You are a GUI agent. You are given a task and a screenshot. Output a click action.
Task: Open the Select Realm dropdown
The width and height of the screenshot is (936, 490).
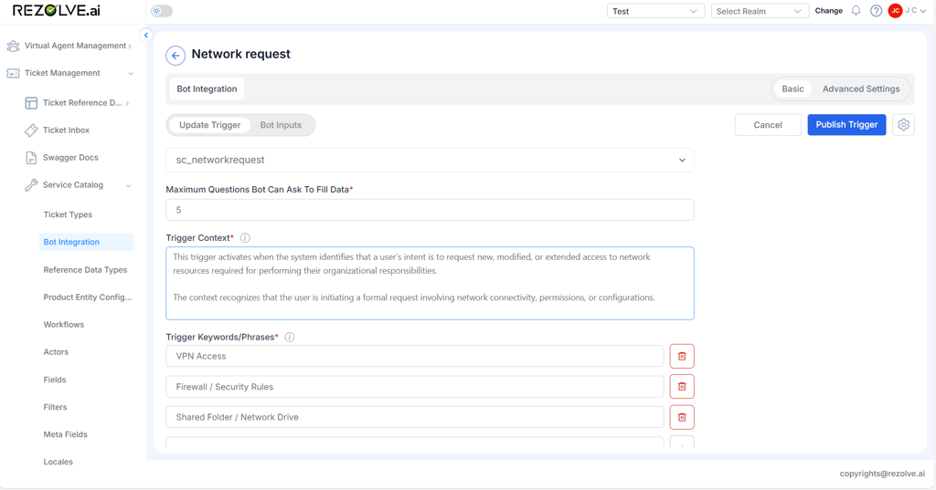click(x=760, y=11)
